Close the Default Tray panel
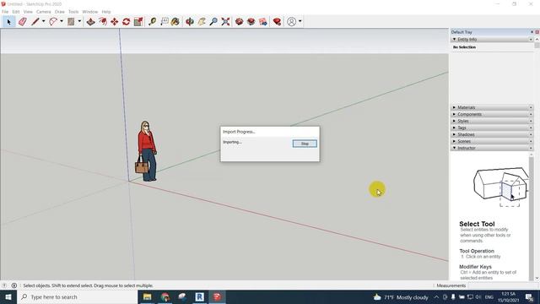 [537, 32]
